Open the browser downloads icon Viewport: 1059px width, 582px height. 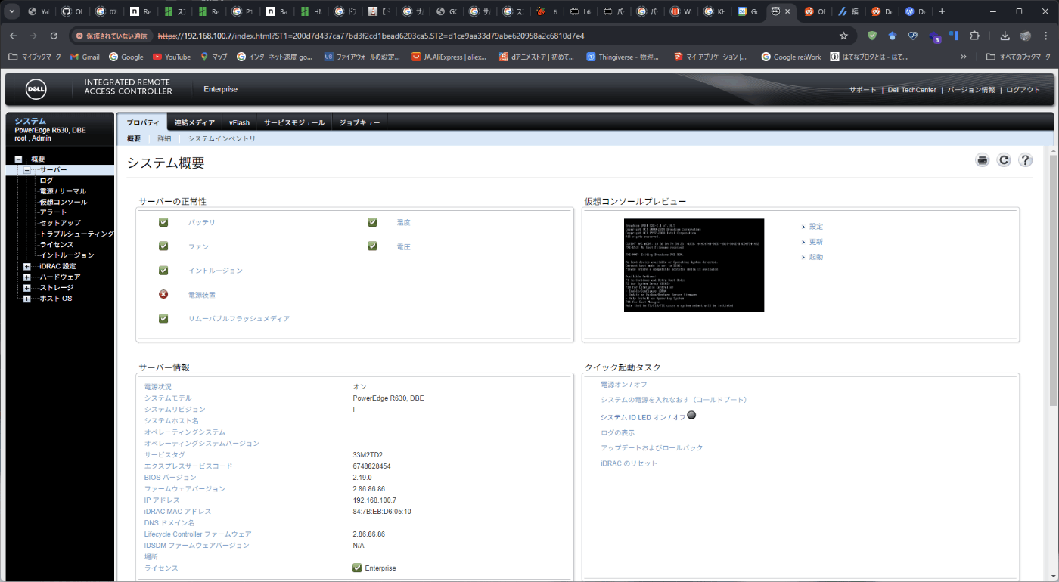coord(1005,36)
